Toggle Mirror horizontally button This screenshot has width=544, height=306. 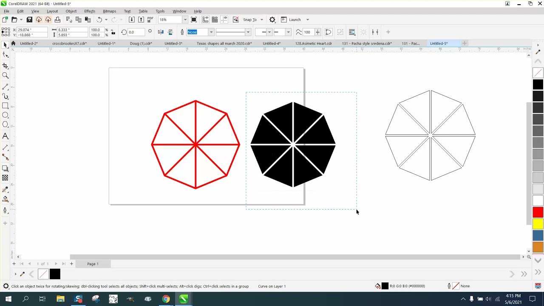[x=161, y=32]
